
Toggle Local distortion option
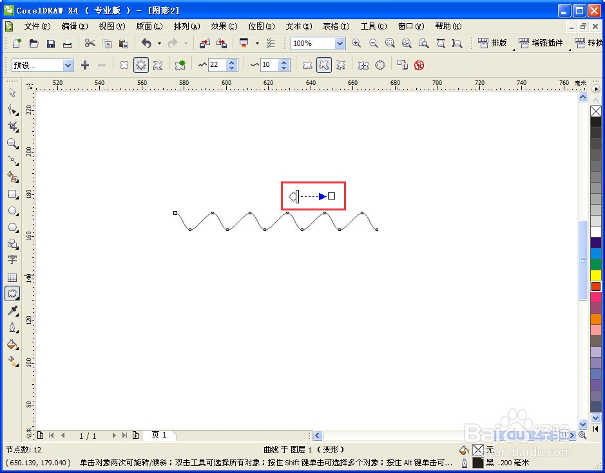coord(340,65)
